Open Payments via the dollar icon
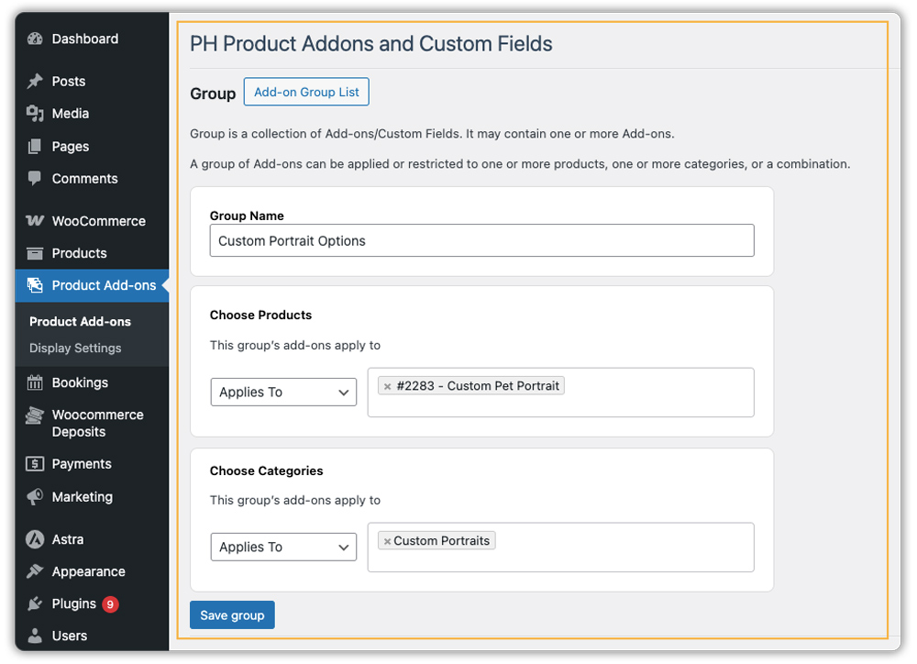917x664 pixels. point(35,464)
